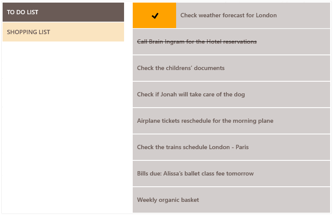Switch to the TO DO LIST tab

coord(63,12)
